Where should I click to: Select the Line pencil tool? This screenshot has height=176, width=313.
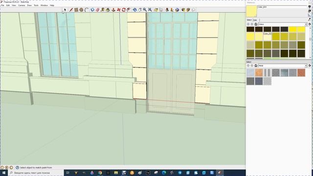[x=71, y=10]
